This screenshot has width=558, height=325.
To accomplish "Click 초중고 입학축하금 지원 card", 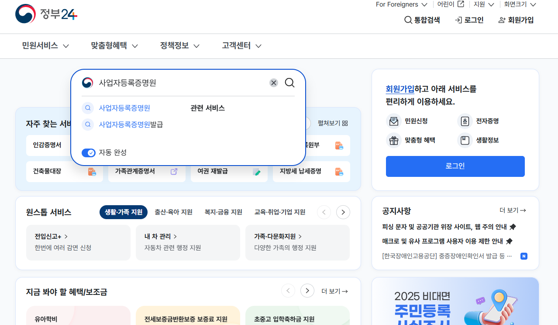I will (297, 315).
